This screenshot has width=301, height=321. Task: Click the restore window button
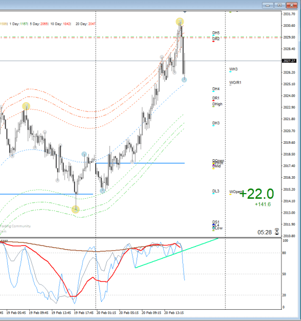[279, 5]
